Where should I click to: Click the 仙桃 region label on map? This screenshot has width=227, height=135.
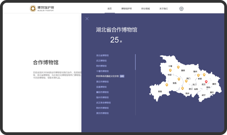[x=196, y=89]
